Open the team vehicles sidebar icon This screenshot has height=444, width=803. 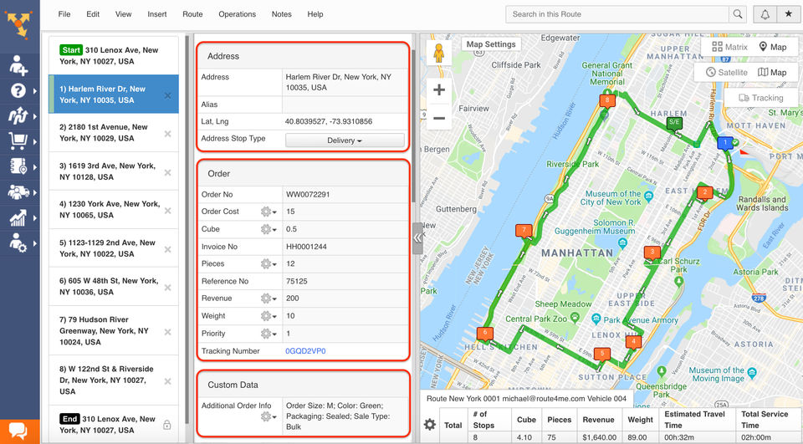point(18,192)
